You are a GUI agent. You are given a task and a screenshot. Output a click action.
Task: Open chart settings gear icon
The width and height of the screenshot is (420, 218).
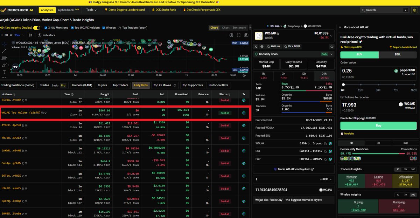pos(231,35)
